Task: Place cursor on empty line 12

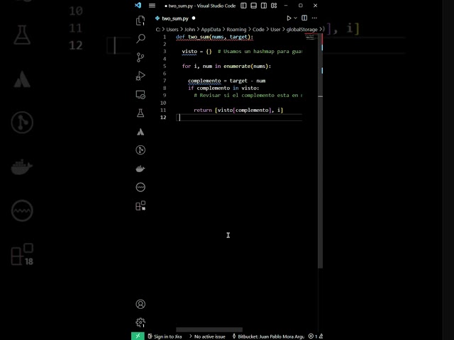Action: [x=239, y=118]
